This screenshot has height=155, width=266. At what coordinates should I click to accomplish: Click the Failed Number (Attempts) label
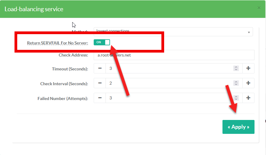[x=63, y=98]
